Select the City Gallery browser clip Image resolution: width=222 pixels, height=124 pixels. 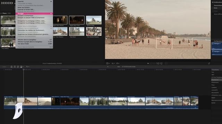(8, 43)
